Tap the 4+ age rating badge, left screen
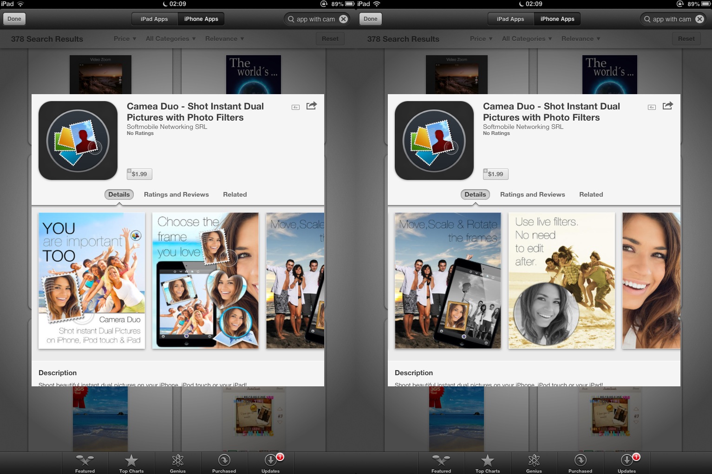 [x=295, y=107]
